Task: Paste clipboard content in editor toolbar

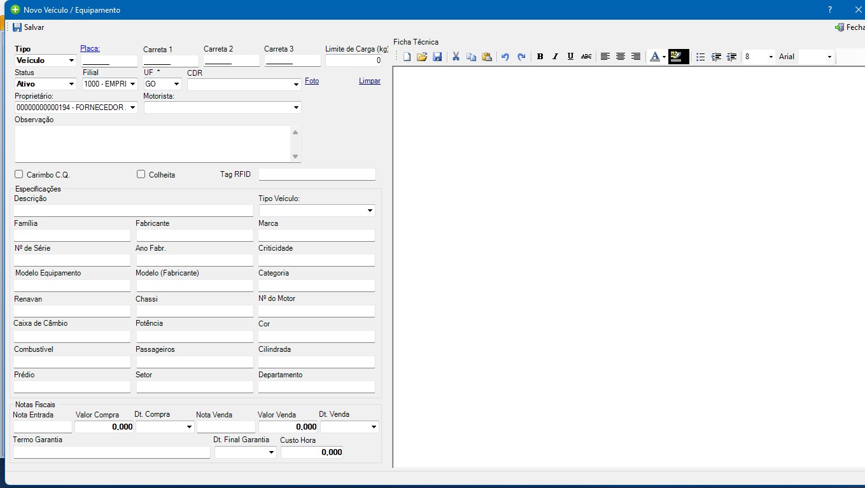Action: point(487,57)
